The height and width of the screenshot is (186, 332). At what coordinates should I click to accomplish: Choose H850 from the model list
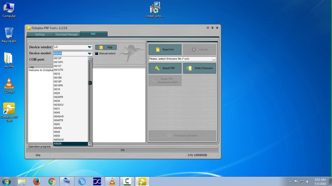71,136
